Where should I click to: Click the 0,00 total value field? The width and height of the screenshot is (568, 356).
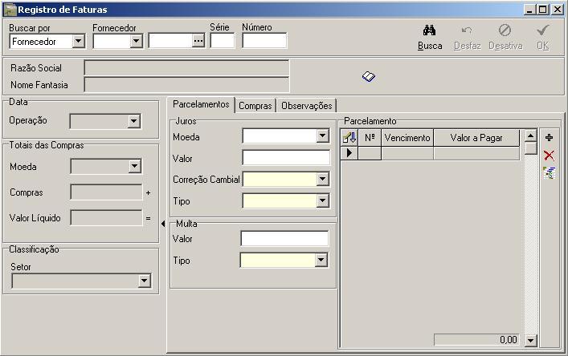click(476, 340)
